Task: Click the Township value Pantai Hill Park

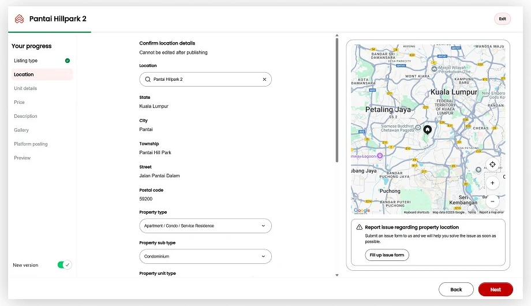Action: [155, 152]
